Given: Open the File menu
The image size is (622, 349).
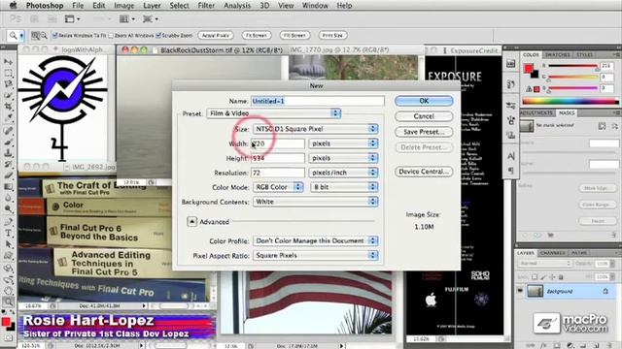Looking at the screenshot, I should (78, 6).
